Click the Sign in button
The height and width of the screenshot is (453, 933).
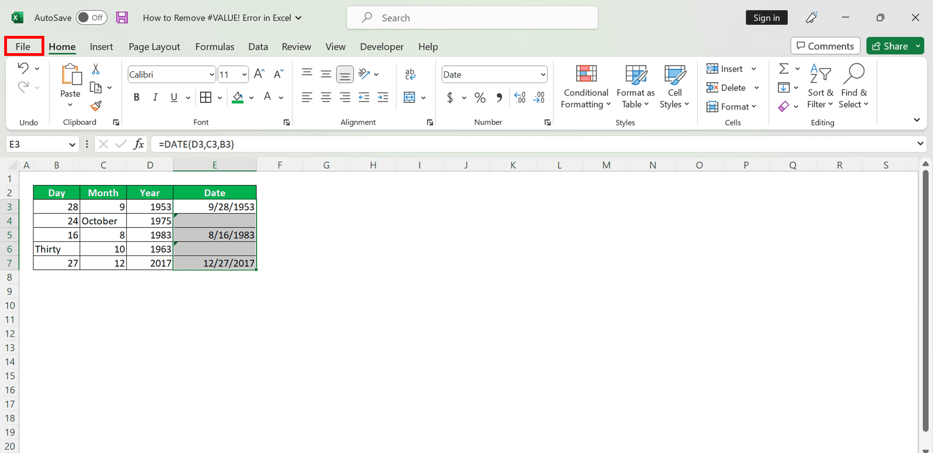point(766,18)
